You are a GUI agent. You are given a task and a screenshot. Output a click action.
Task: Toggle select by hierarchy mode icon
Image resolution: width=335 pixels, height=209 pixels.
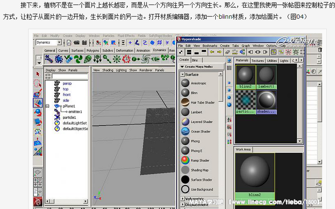[x=99, y=42]
